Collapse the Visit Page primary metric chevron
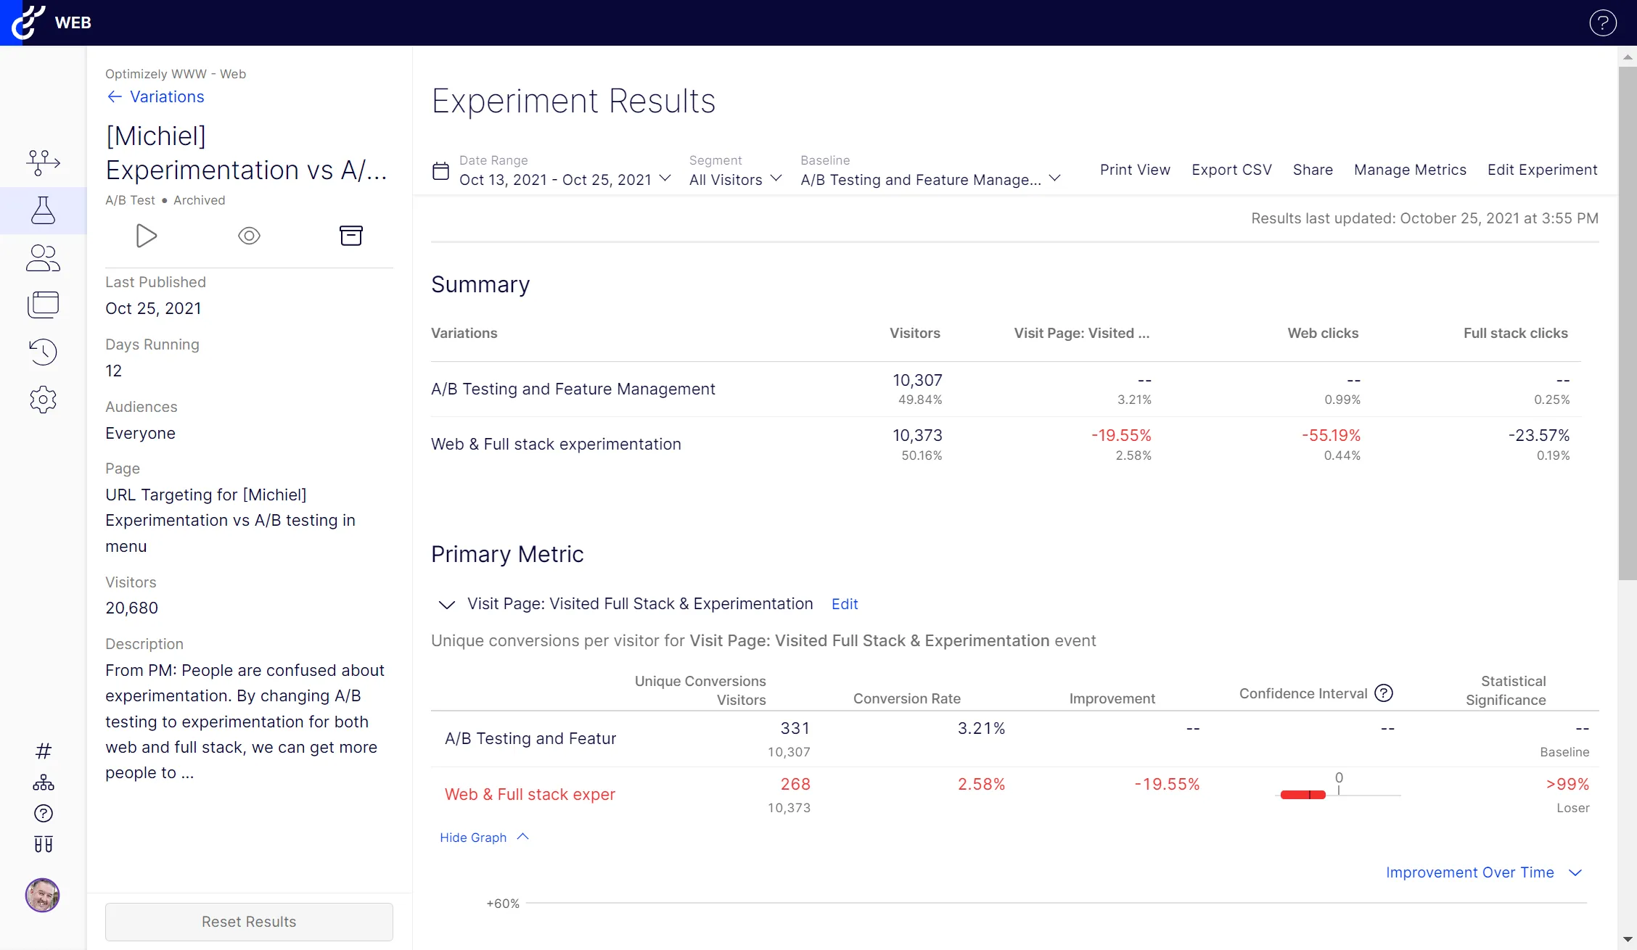Image resolution: width=1637 pixels, height=950 pixels. (x=447, y=604)
